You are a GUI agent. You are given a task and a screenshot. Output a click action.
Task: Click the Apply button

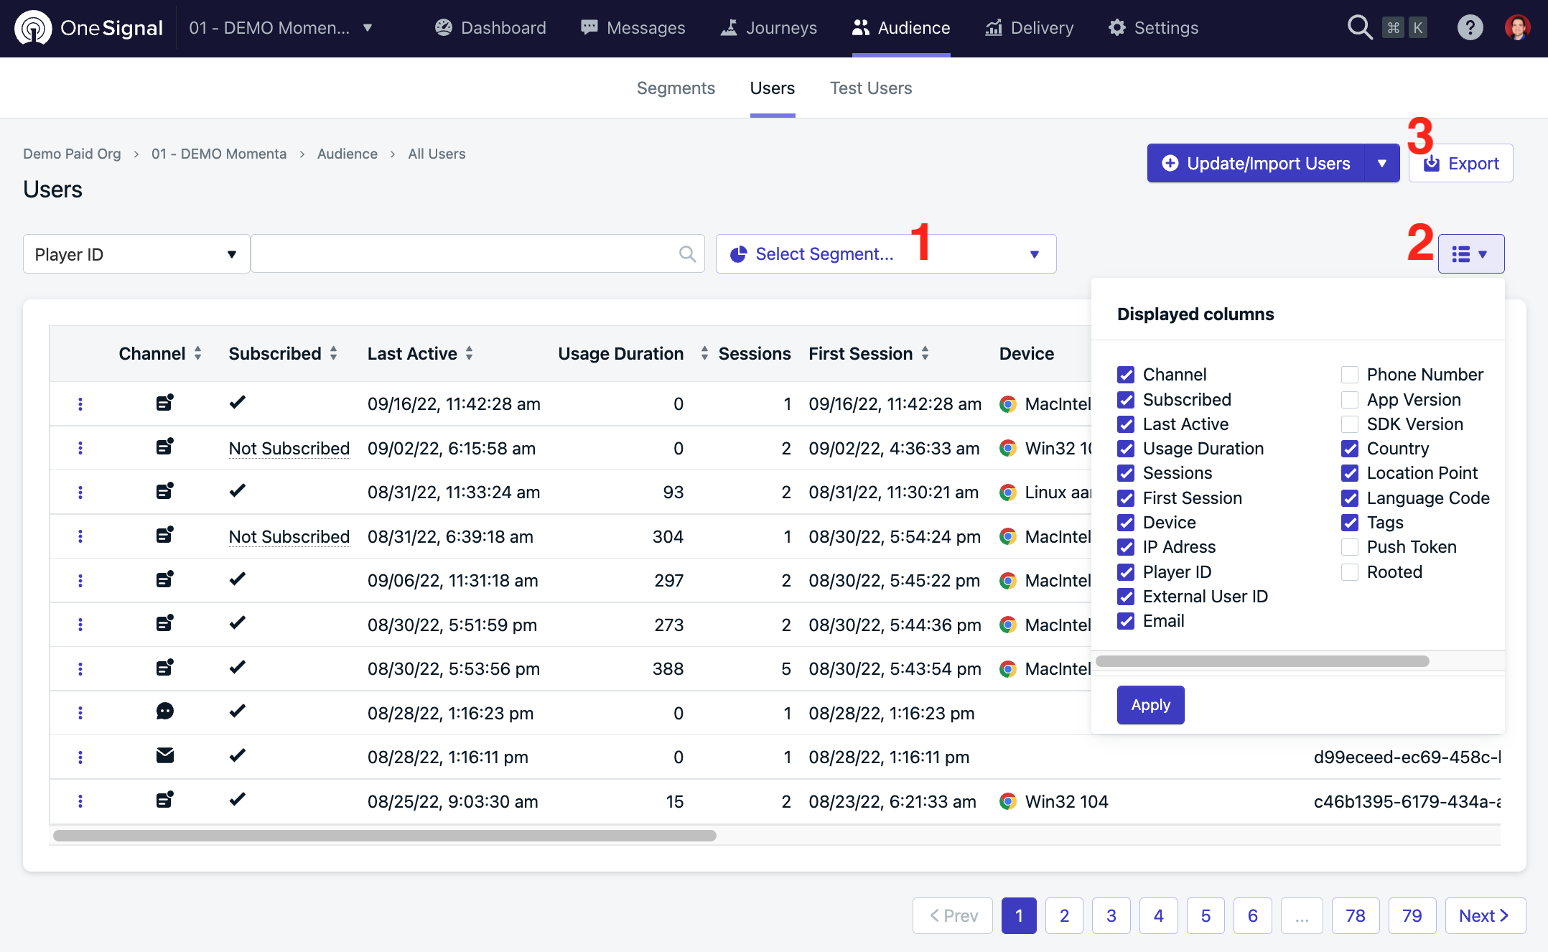[1150, 705]
